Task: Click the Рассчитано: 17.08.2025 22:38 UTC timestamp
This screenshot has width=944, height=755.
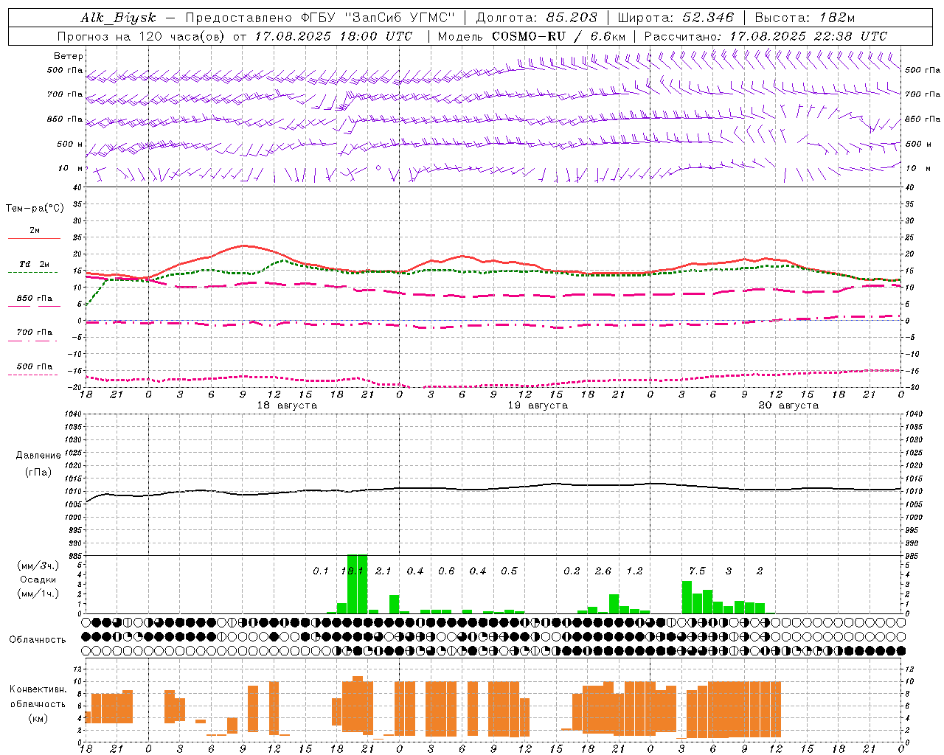Action: click(x=766, y=36)
